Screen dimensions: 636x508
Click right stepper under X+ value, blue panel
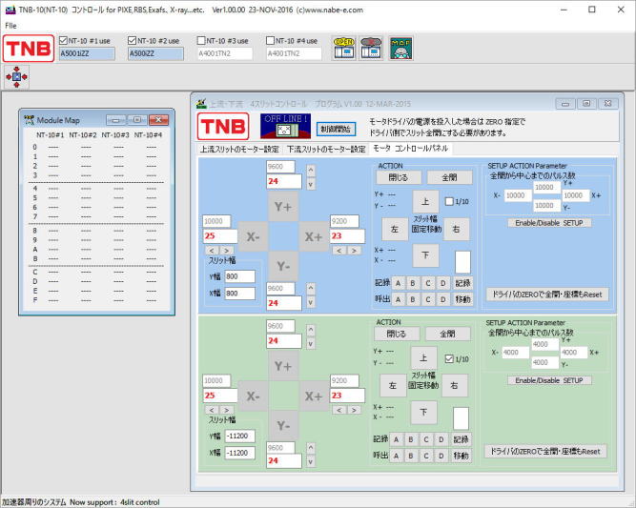pos(354,251)
